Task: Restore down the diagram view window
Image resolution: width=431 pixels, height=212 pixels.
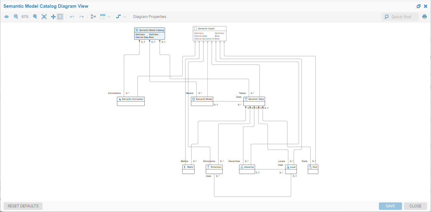Action: coord(419,6)
